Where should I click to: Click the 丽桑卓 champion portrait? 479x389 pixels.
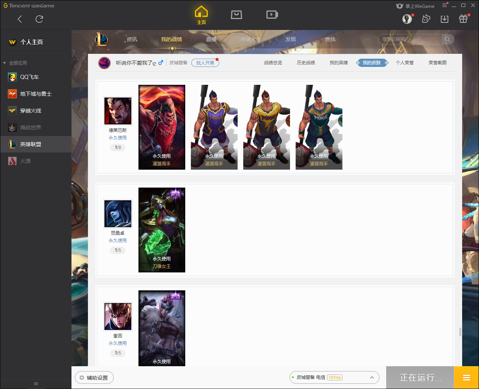click(118, 214)
